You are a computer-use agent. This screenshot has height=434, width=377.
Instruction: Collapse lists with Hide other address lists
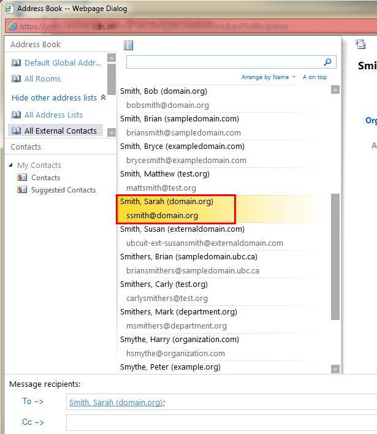pyautogui.click(x=58, y=97)
